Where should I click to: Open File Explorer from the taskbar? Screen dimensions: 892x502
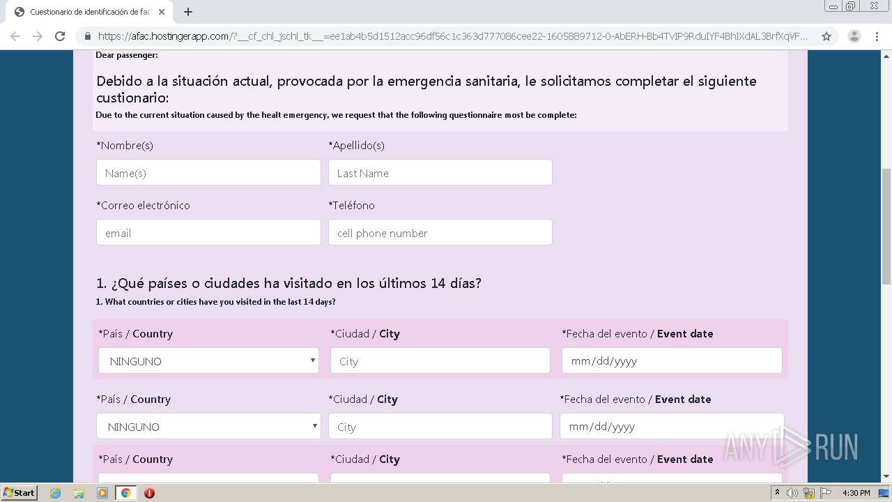pos(79,493)
